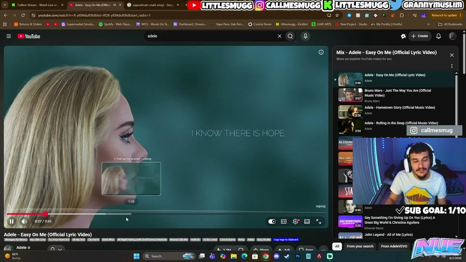Expand the channel notification preference chevron
Viewport: 466px width, 262px height.
click(60, 250)
